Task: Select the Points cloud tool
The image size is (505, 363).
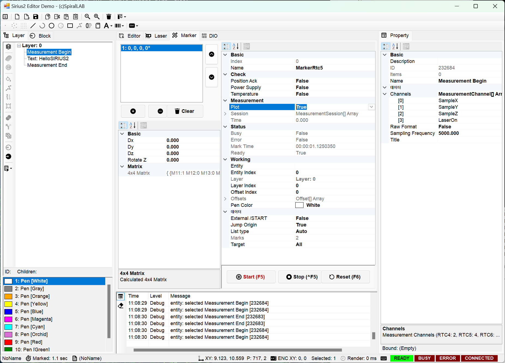Action: pyautogui.click(x=14, y=26)
